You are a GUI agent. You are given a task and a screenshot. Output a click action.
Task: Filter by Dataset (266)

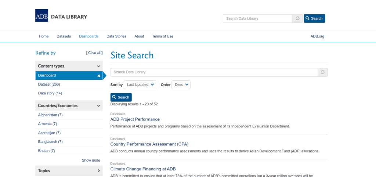(x=49, y=84)
